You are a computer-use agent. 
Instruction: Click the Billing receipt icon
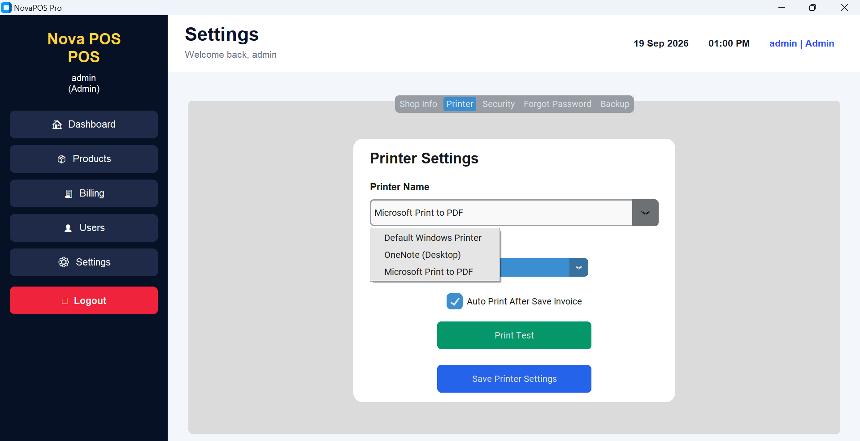pyautogui.click(x=69, y=193)
